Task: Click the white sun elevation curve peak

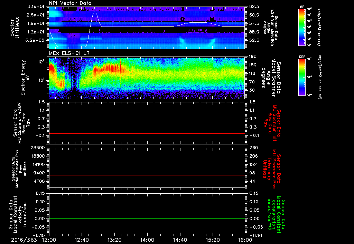Action: pos(95,11)
